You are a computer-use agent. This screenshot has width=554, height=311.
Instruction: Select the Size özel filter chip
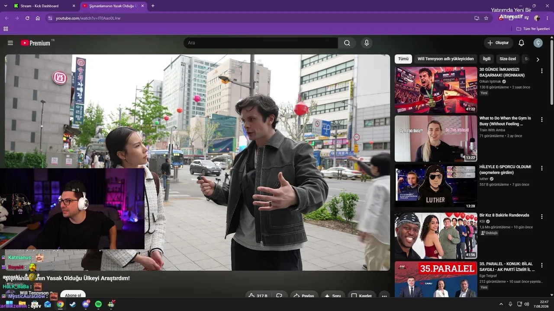[x=508, y=59]
